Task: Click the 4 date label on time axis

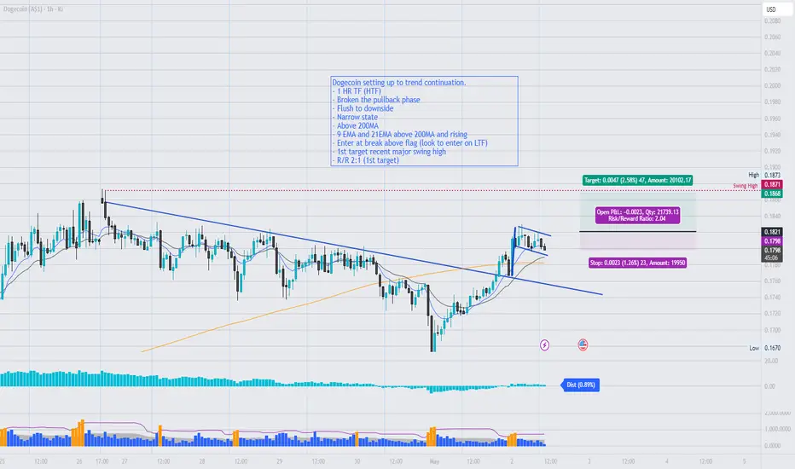Action: pyautogui.click(x=667, y=461)
